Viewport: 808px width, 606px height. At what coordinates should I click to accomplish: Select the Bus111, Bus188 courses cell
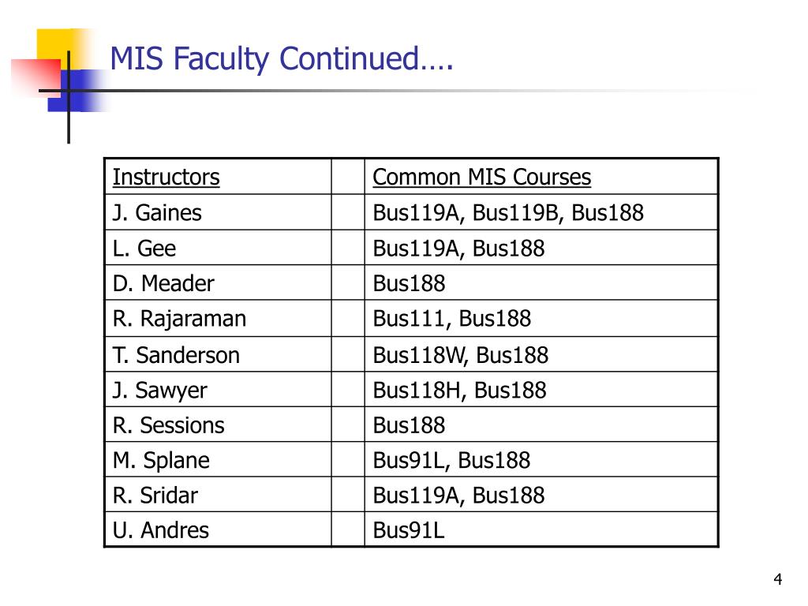click(541, 319)
